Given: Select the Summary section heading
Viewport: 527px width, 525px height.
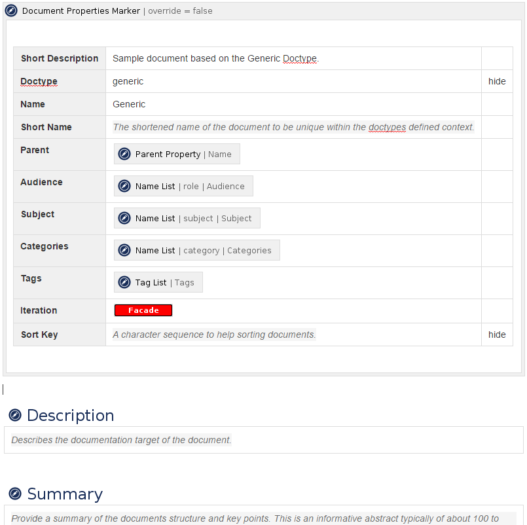Looking at the screenshot, I should (x=65, y=494).
